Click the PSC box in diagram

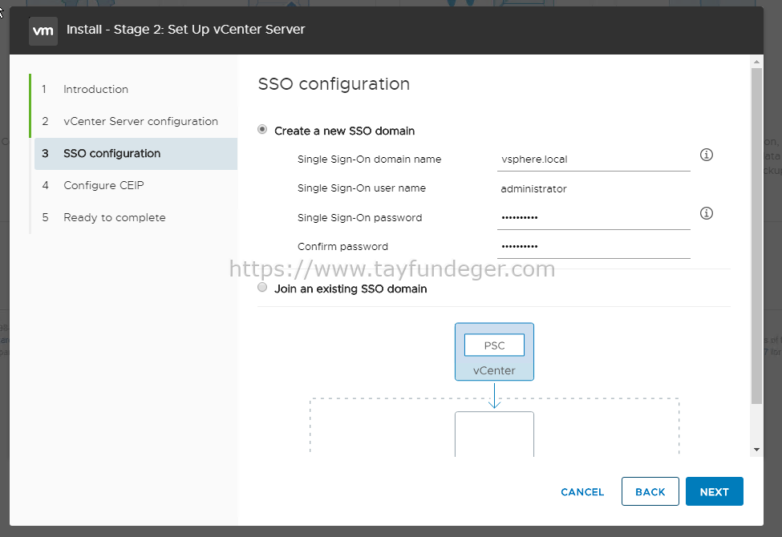(494, 345)
